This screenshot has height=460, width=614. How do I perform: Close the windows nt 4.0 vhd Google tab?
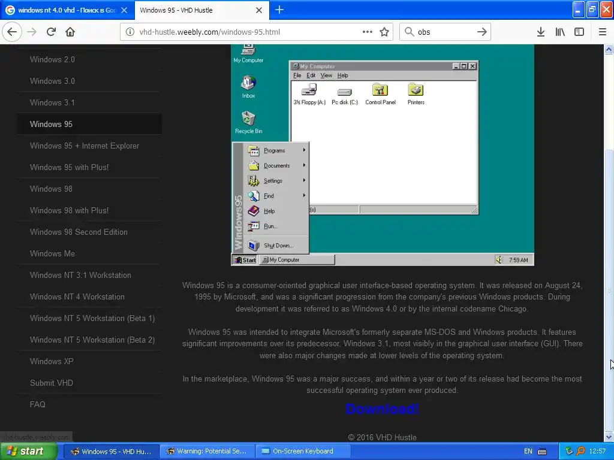click(x=124, y=10)
